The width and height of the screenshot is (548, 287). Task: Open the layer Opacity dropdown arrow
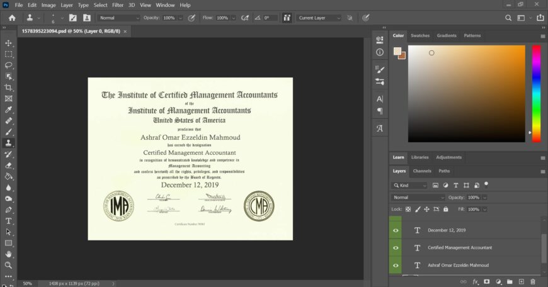pyautogui.click(x=485, y=198)
